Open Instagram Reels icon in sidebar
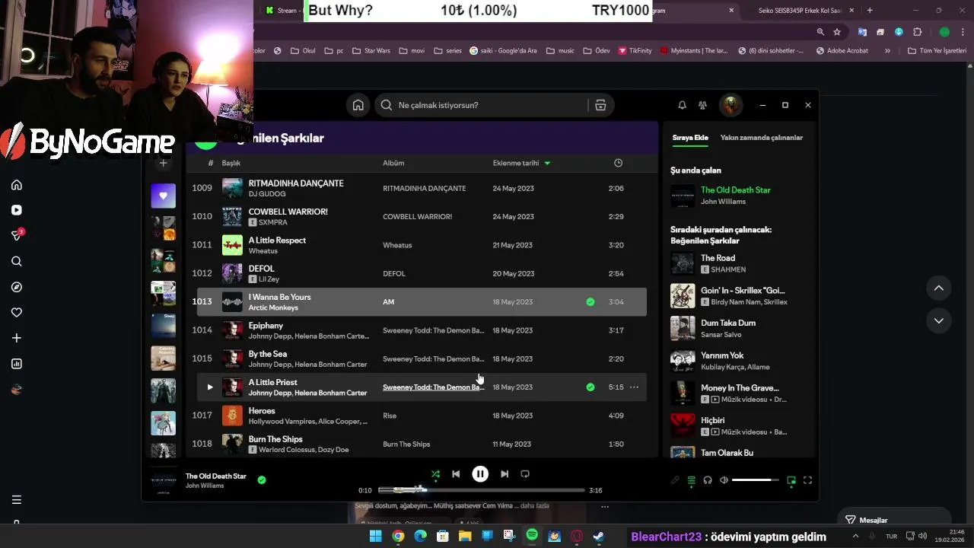 click(x=17, y=210)
